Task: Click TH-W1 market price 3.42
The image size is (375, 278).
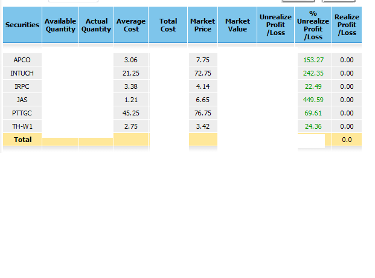Action: point(203,126)
